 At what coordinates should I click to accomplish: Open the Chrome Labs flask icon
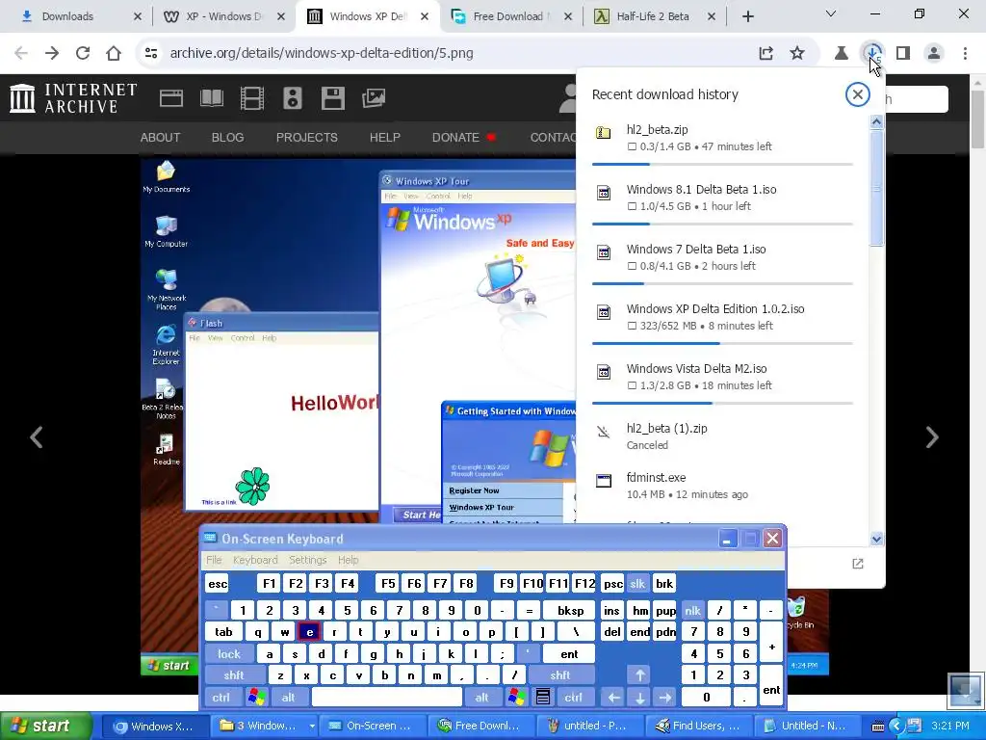[x=841, y=53]
